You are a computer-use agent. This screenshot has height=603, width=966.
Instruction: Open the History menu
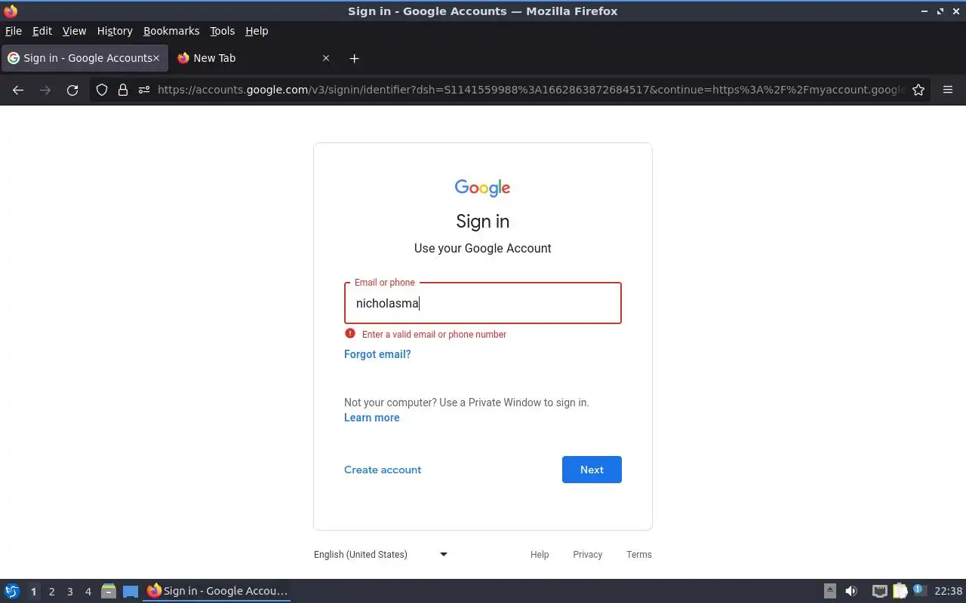[x=115, y=31]
